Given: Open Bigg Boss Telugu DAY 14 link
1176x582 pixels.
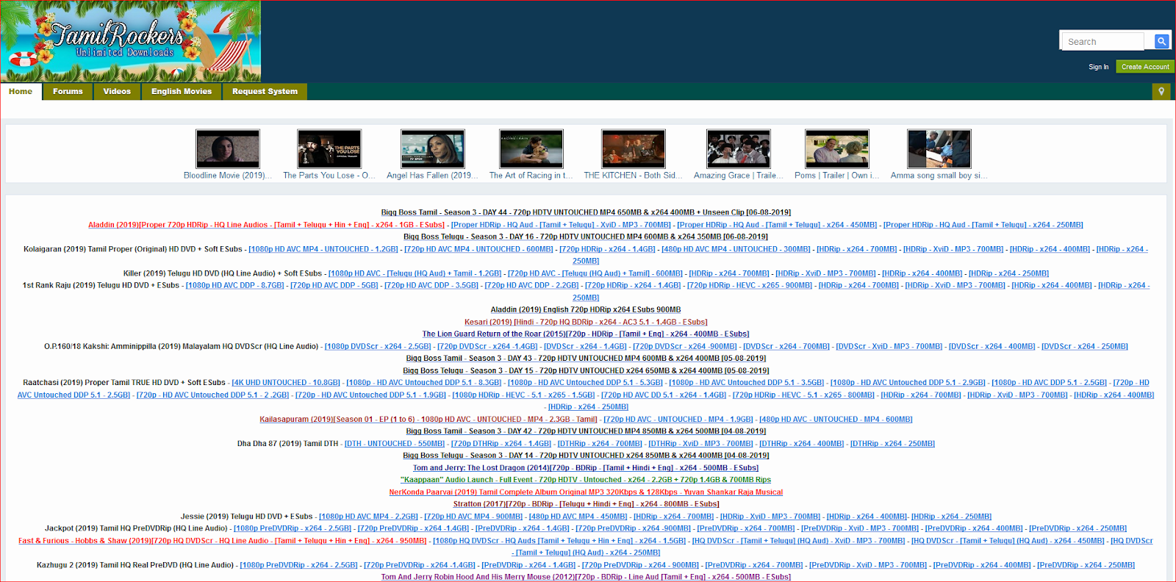Looking at the screenshot, I should coord(586,456).
